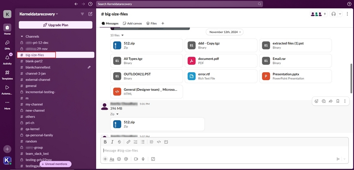Viewport: 354px width, 170px height.
Task: Click the Upgrade Plan button
Action: coord(56,25)
